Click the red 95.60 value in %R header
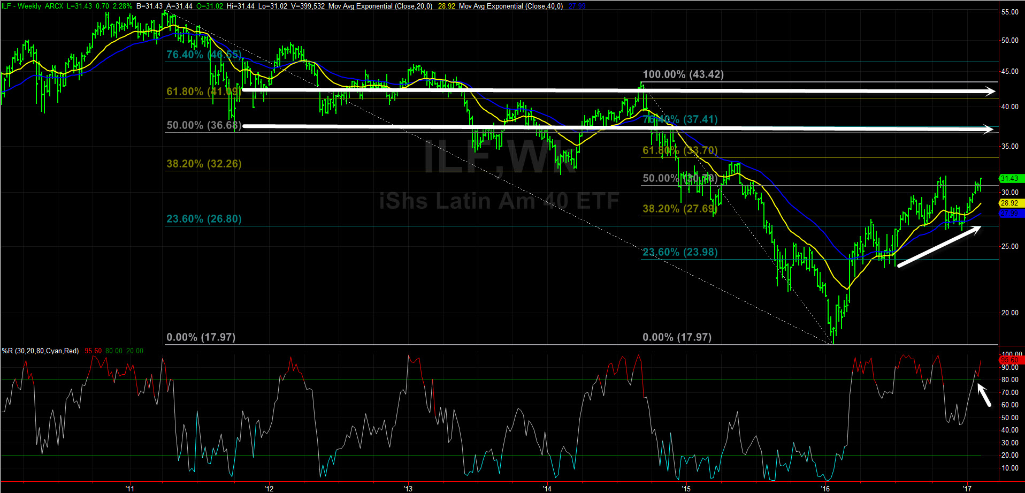The image size is (1025, 493). 93,351
